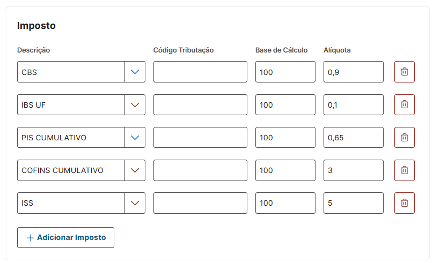Remove the PIS CUMULATIVO tax row

[x=405, y=138]
